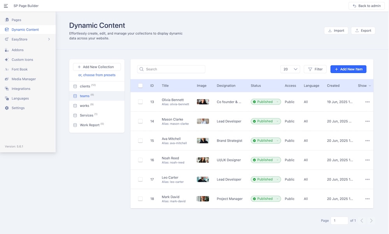Click the choose from presets link

pos(97,75)
